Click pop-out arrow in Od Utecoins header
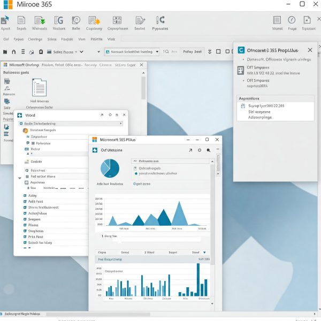Viewport: 321px width, 321px height. (190, 150)
